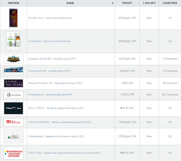This screenshot has width=181, height=161.
Task: Select the 15.00% CPS payout cell
Action: pos(127,94)
